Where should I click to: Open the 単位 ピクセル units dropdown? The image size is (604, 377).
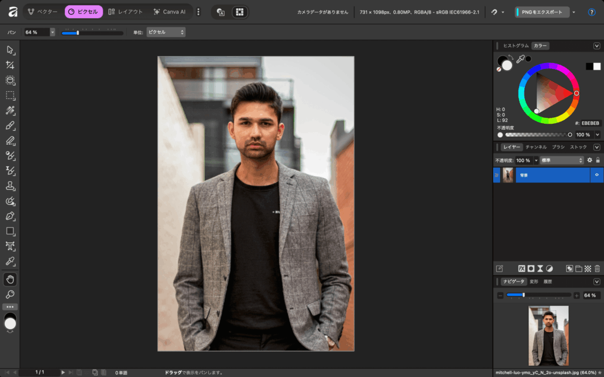coord(166,32)
